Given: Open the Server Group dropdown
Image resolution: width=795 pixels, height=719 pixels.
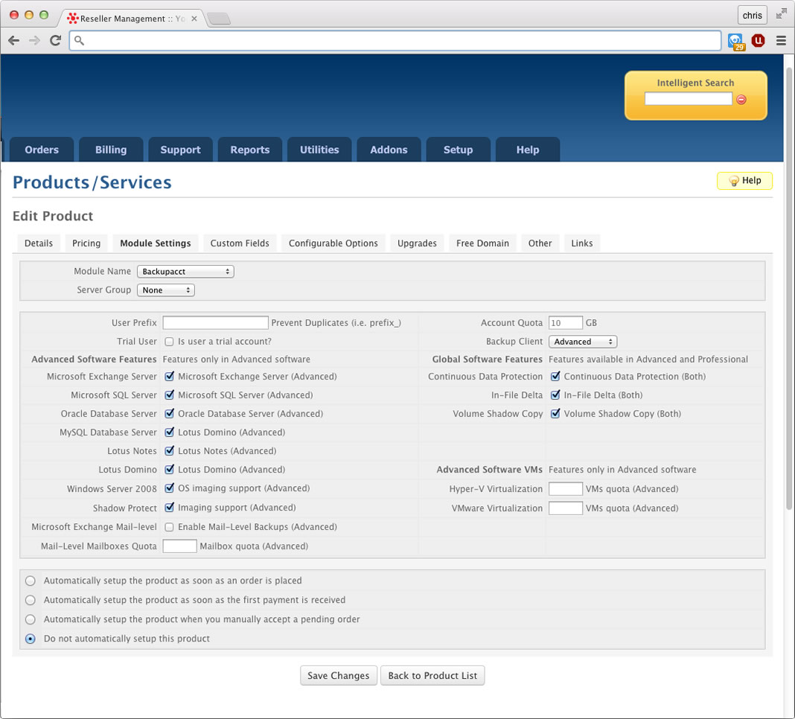Looking at the screenshot, I should tap(166, 290).
